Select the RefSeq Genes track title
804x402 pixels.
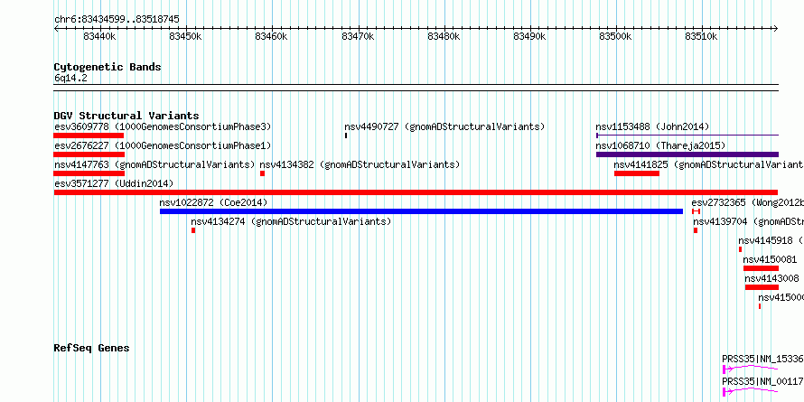(91, 348)
